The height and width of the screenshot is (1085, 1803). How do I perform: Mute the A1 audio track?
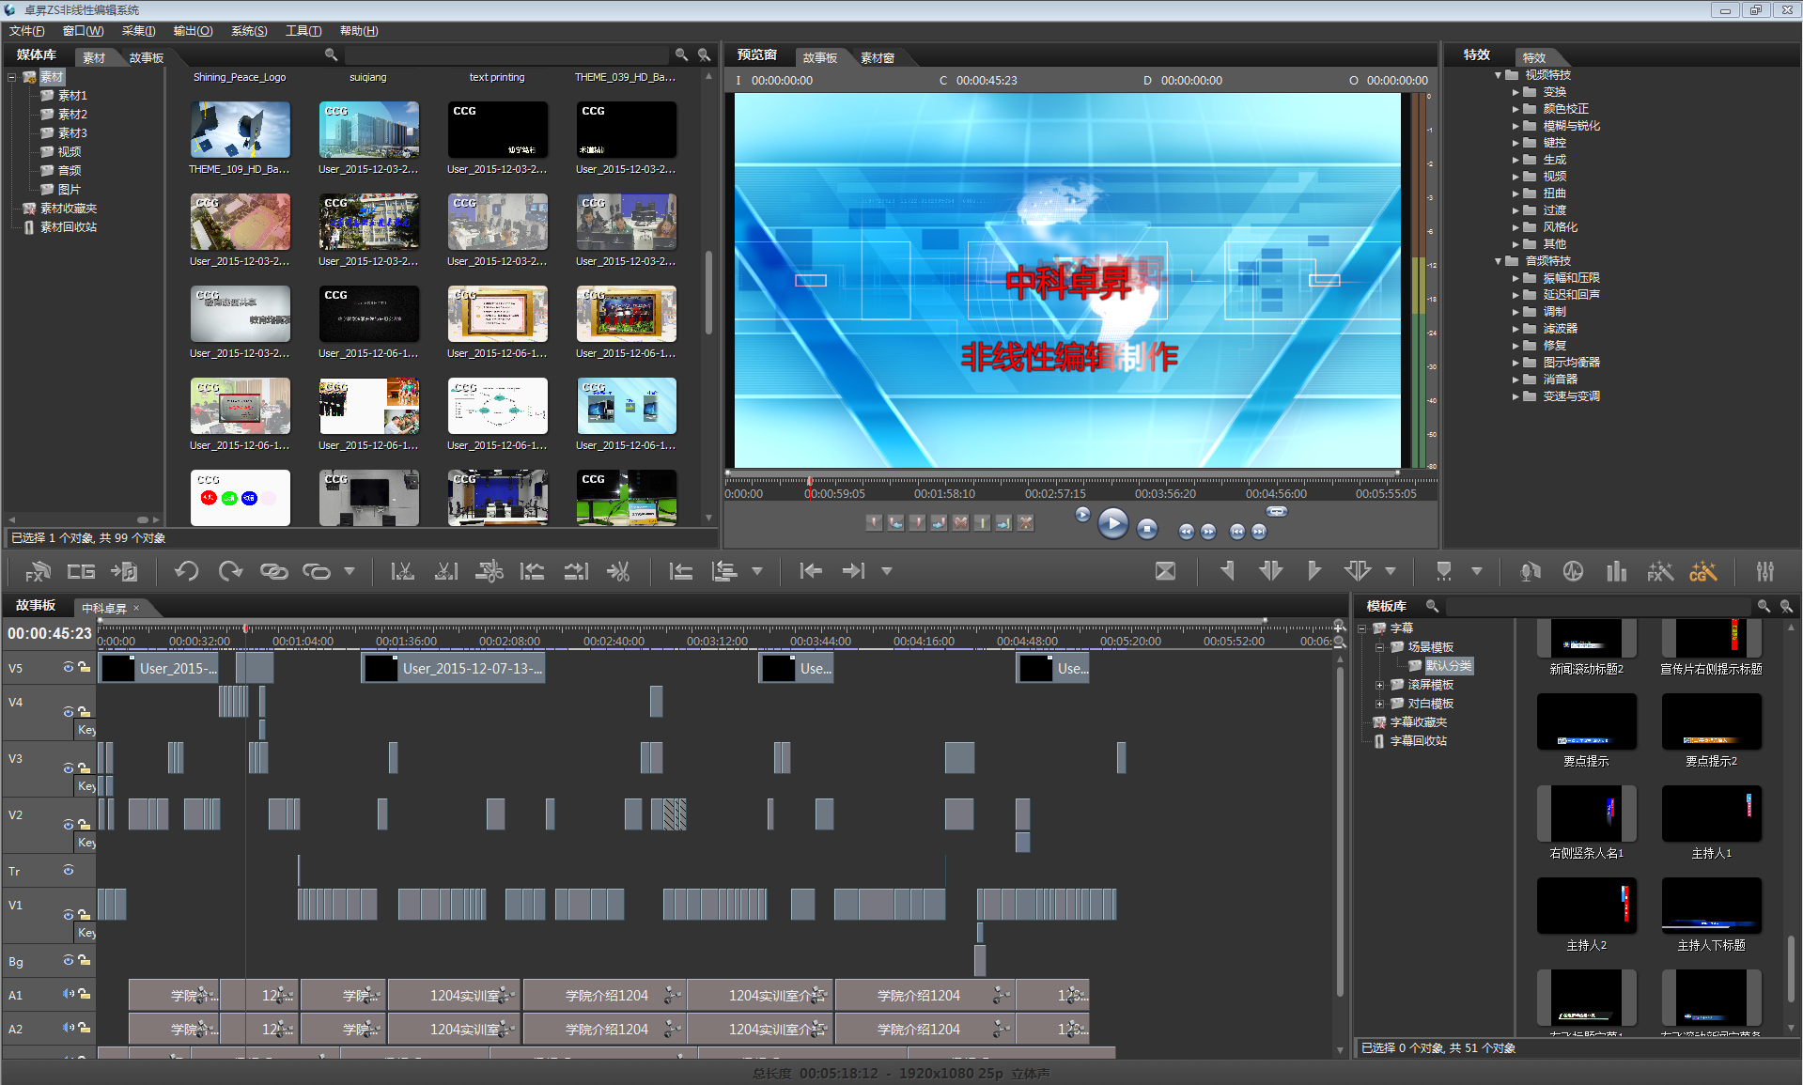point(69,994)
